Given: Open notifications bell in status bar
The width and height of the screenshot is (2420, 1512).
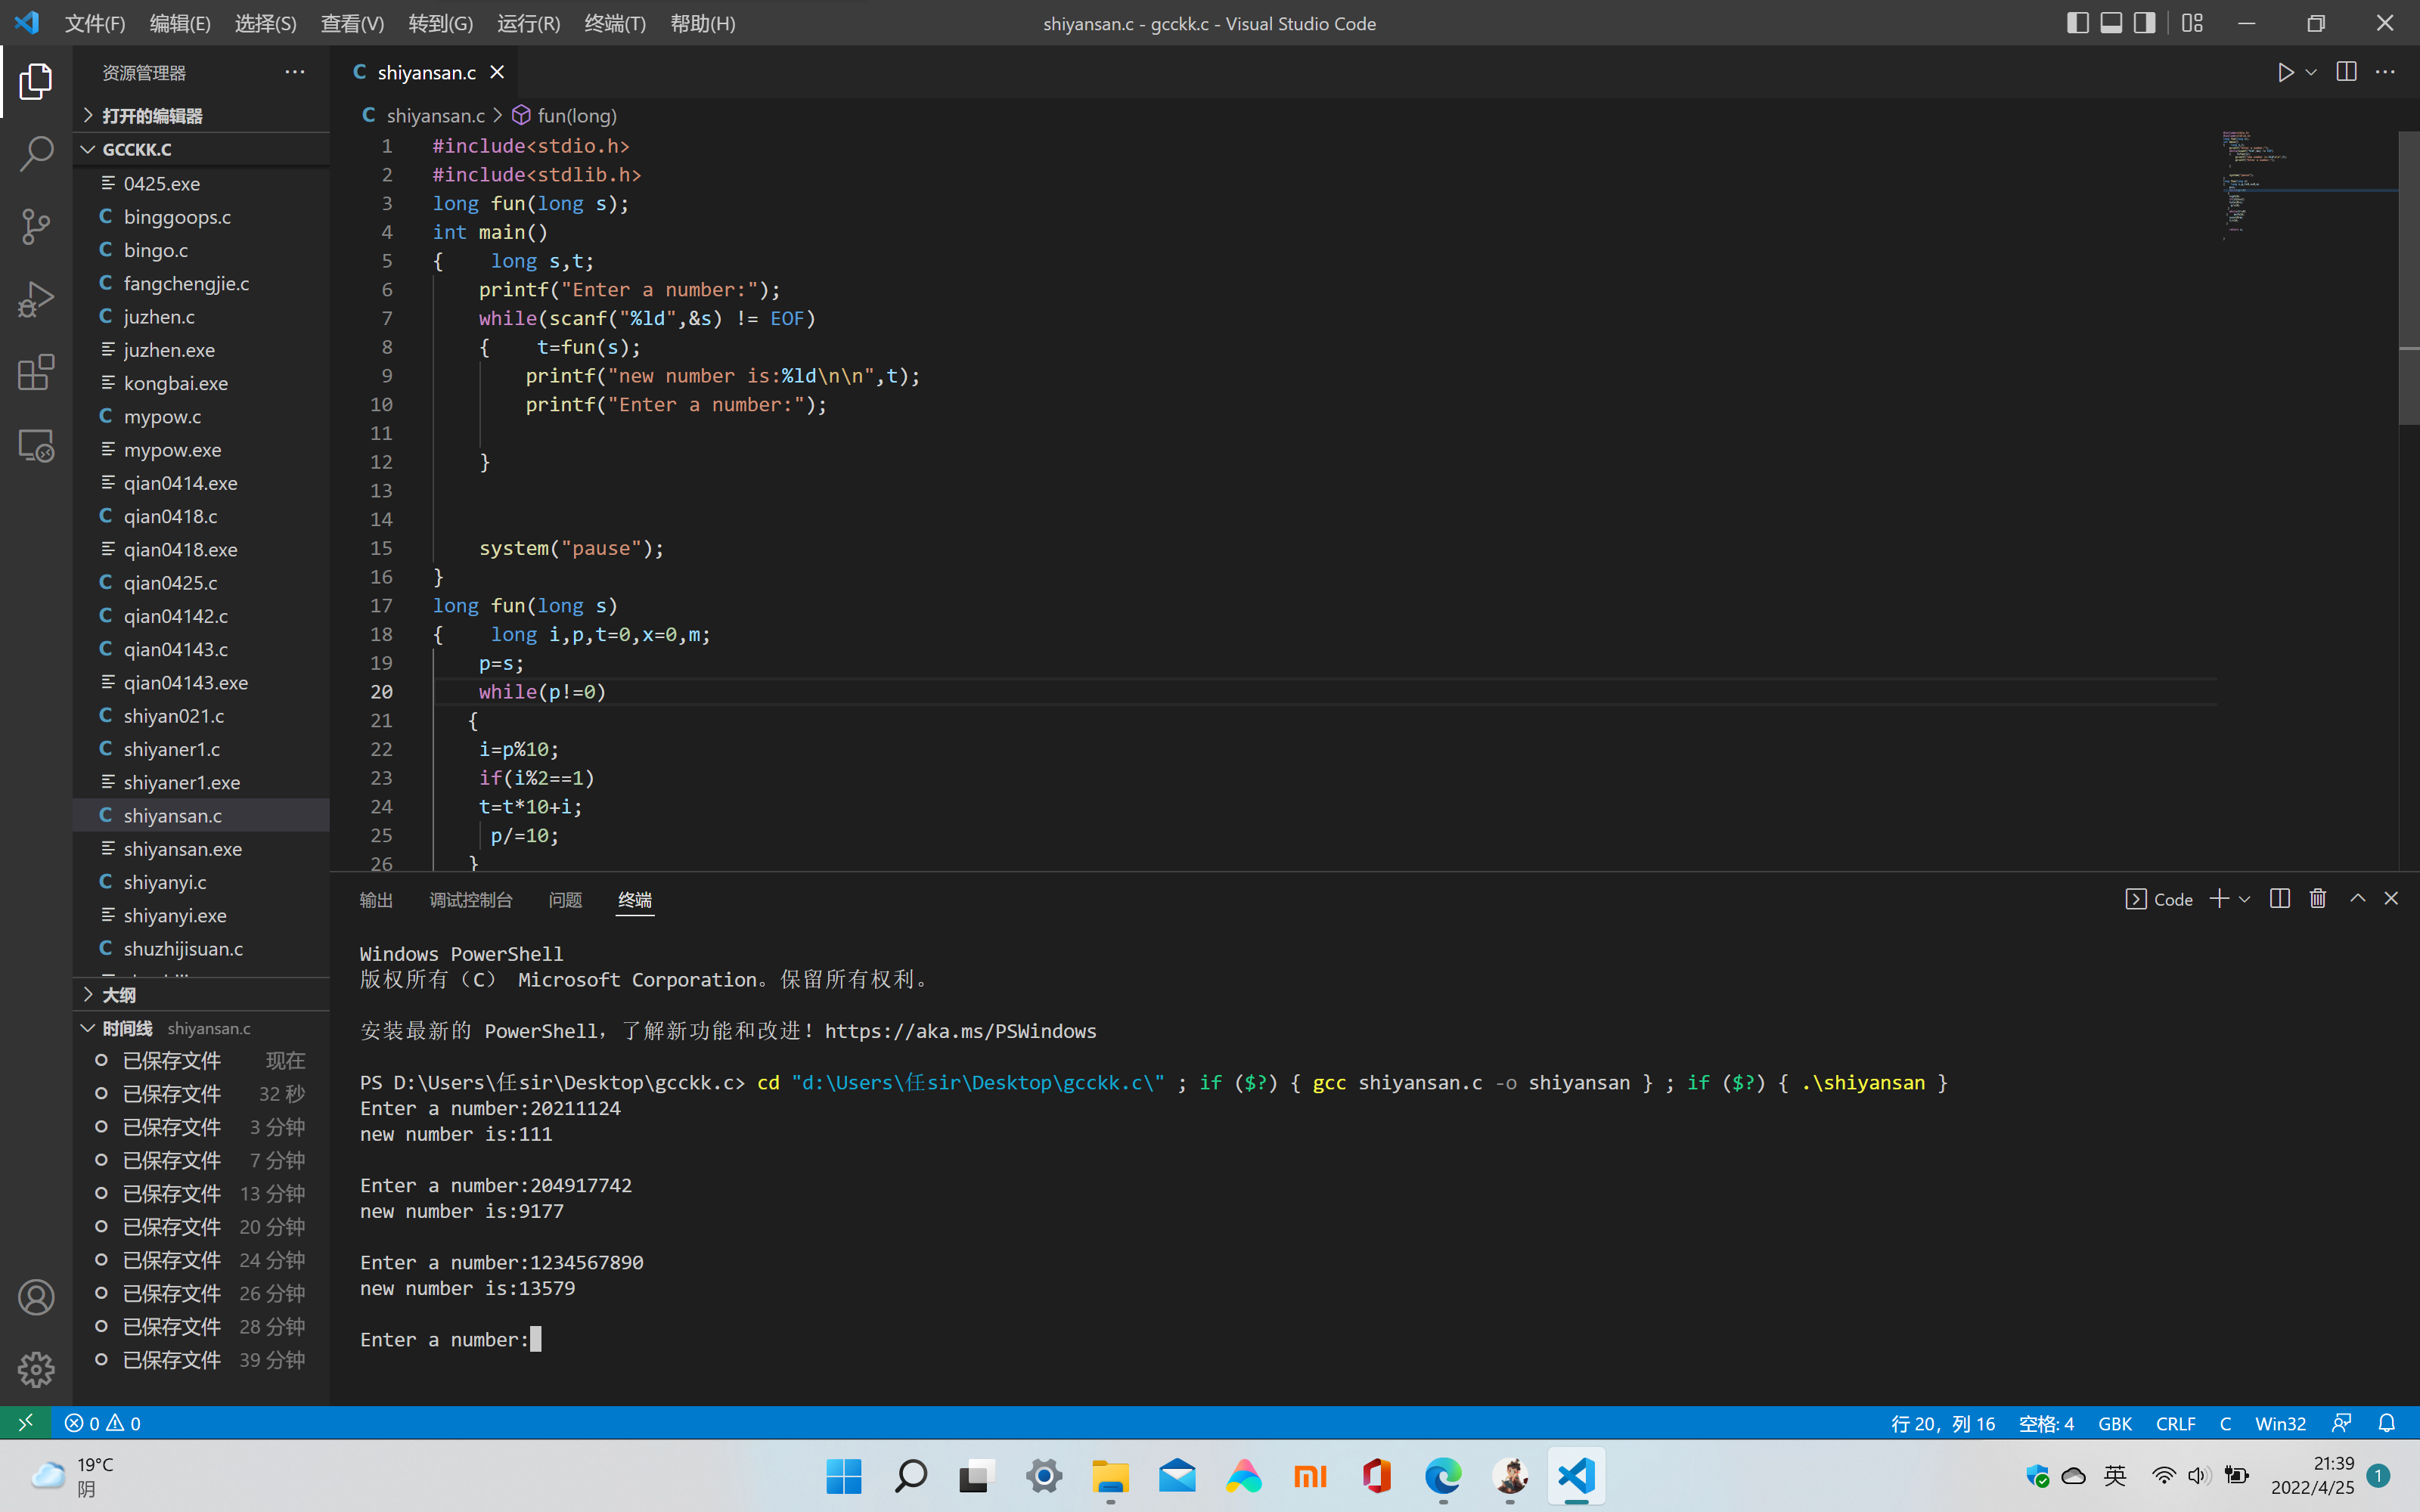Looking at the screenshot, I should click(x=2386, y=1422).
